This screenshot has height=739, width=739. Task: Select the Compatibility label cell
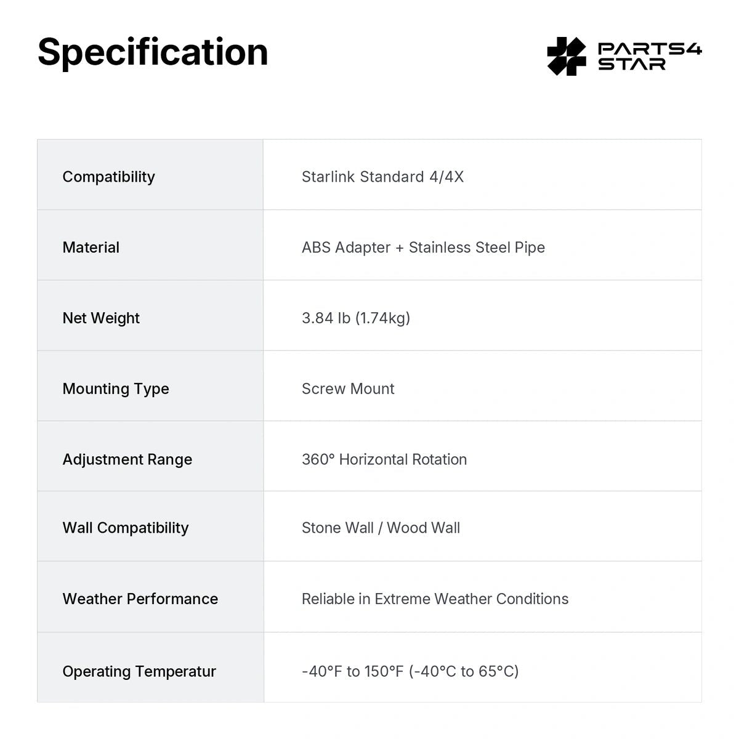pos(150,175)
